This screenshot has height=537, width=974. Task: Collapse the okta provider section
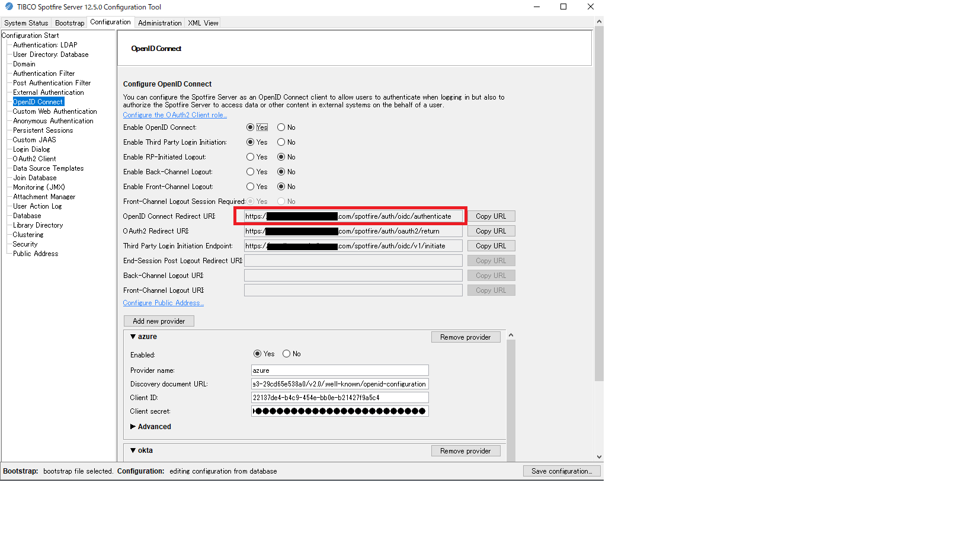click(133, 450)
